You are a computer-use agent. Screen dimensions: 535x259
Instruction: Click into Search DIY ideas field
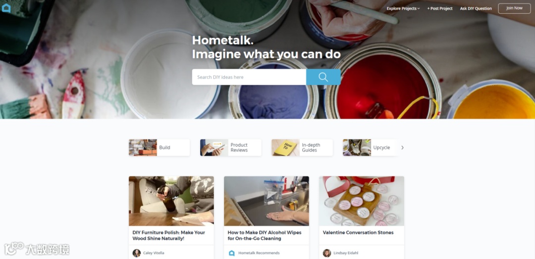pyautogui.click(x=249, y=77)
